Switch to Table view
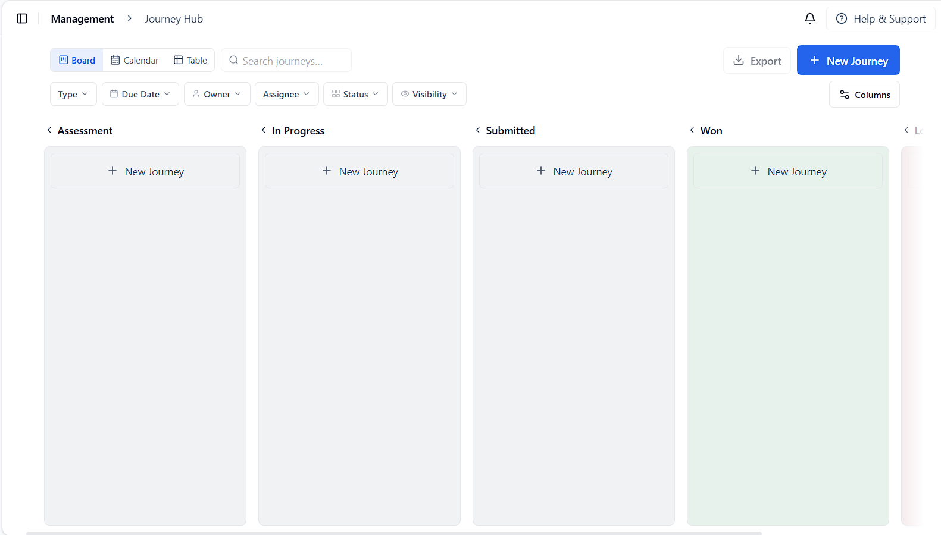Viewport: 941px width, 535px height. [190, 60]
